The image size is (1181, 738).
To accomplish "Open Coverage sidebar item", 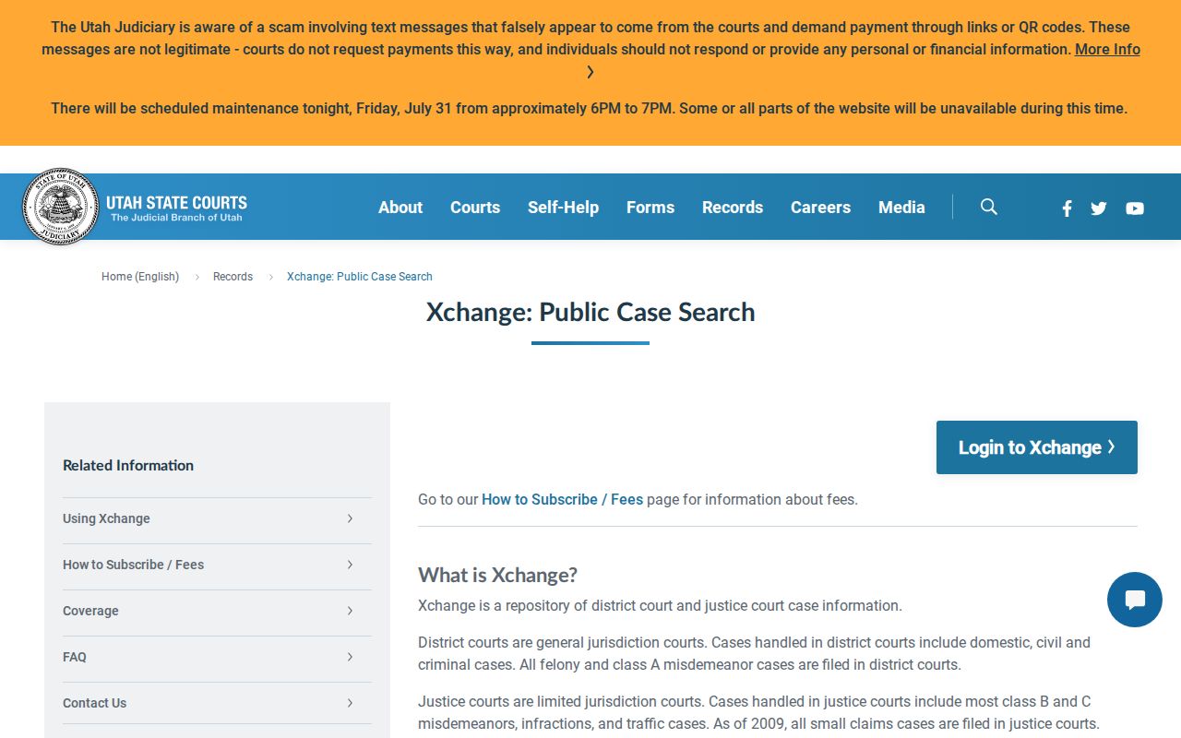I will pos(217,611).
